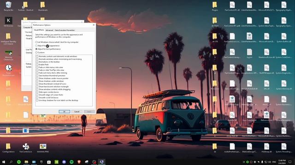Viewport: 295px width, 165px height.
Task: Check 'Save taskbar thumbnail previews'
Action: pyautogui.click(x=37, y=76)
